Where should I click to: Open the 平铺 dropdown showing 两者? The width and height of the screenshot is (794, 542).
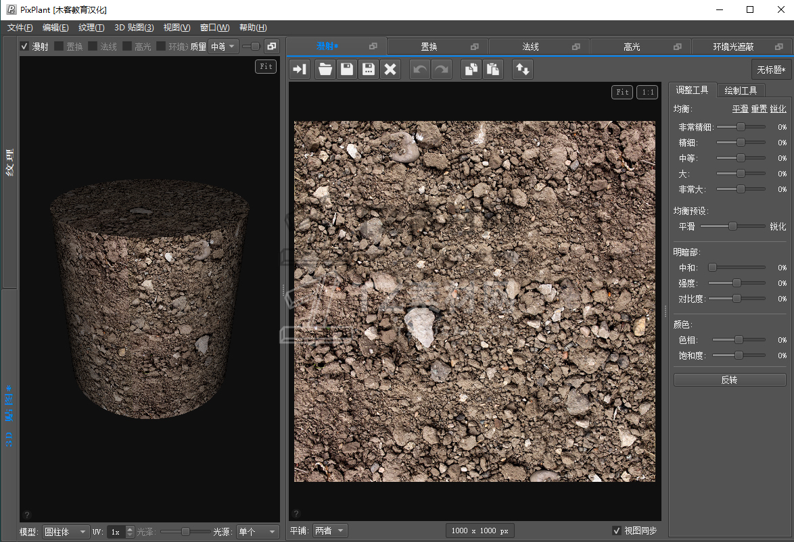point(330,531)
